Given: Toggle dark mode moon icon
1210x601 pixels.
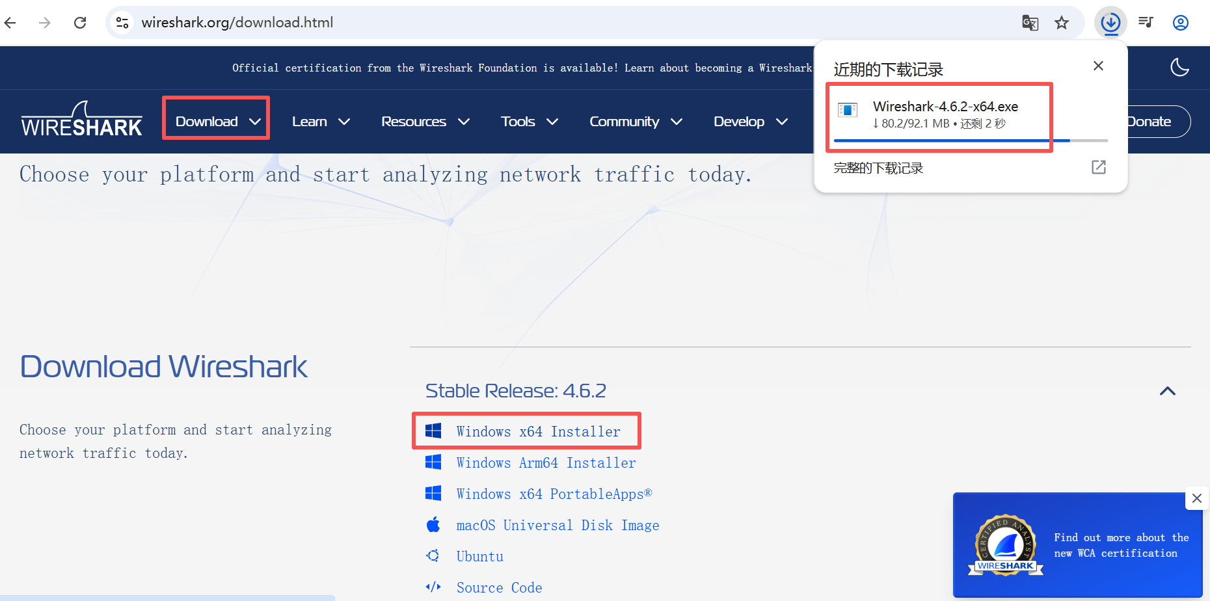Looking at the screenshot, I should (x=1179, y=67).
